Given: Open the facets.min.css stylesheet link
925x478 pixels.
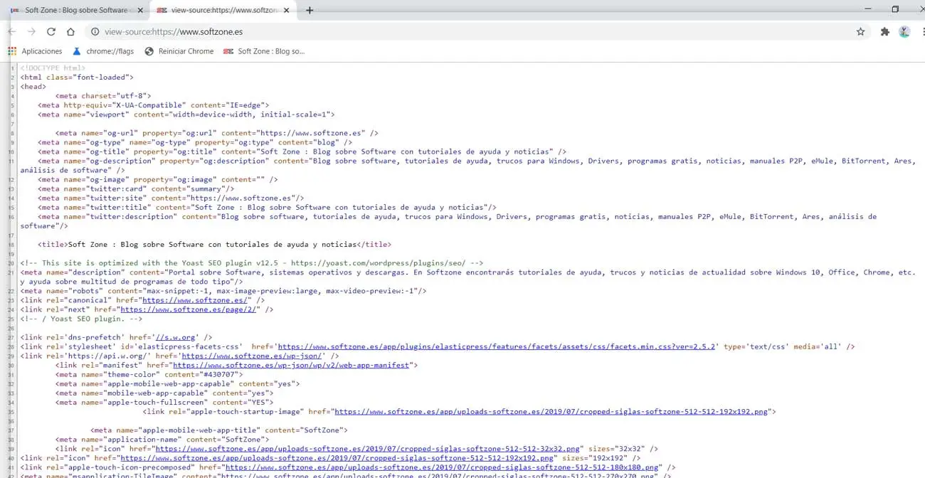Looking at the screenshot, I should [x=497, y=346].
